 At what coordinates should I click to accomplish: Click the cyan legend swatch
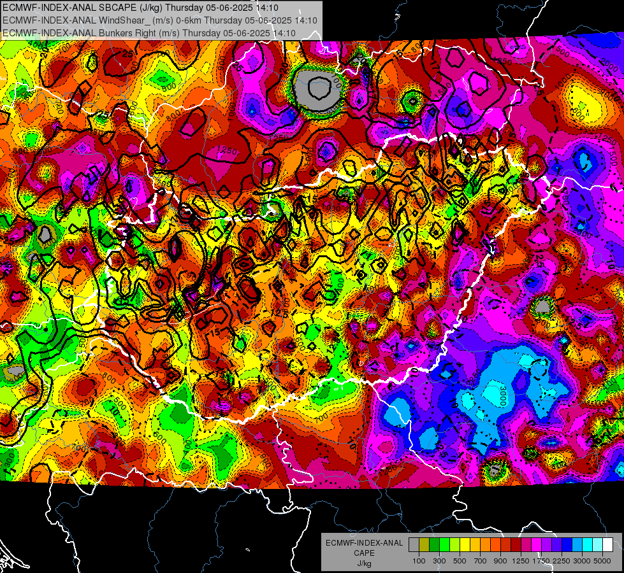[588, 545]
